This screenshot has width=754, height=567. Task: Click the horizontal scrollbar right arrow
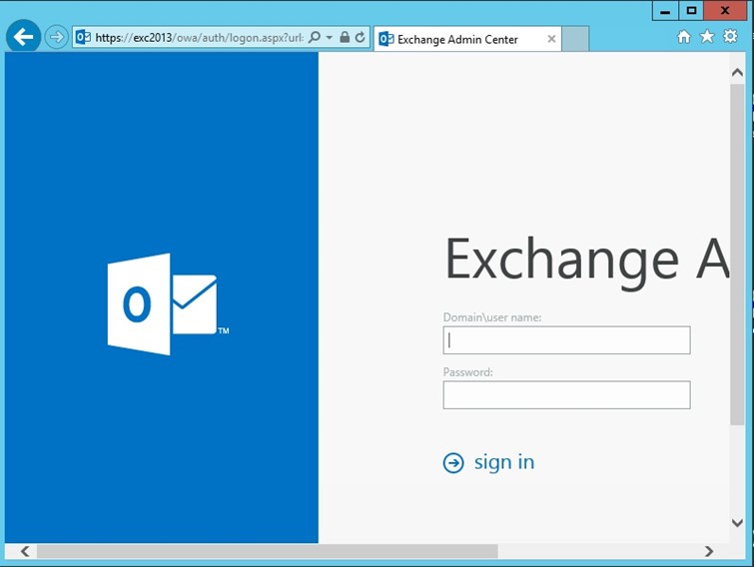pyautogui.click(x=709, y=551)
